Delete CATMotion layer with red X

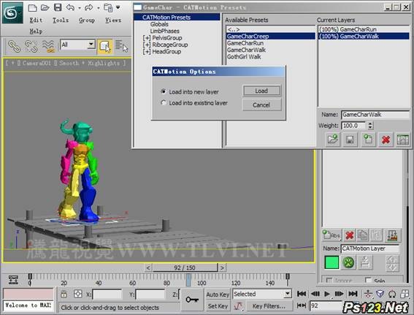(x=386, y=140)
